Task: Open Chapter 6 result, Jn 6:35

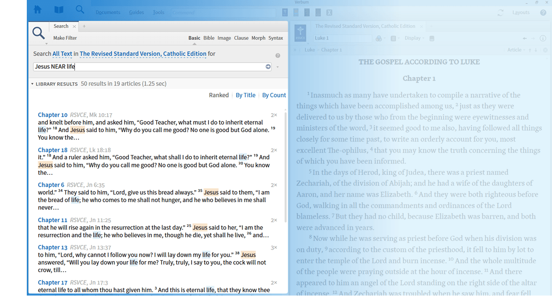Action: tap(51, 185)
